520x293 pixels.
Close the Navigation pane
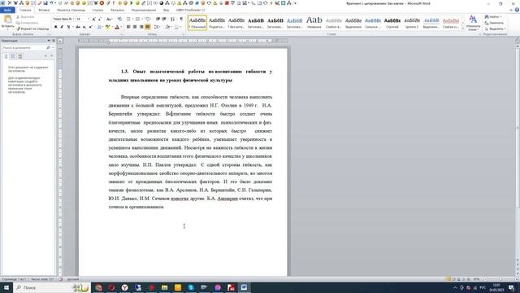tap(54, 41)
